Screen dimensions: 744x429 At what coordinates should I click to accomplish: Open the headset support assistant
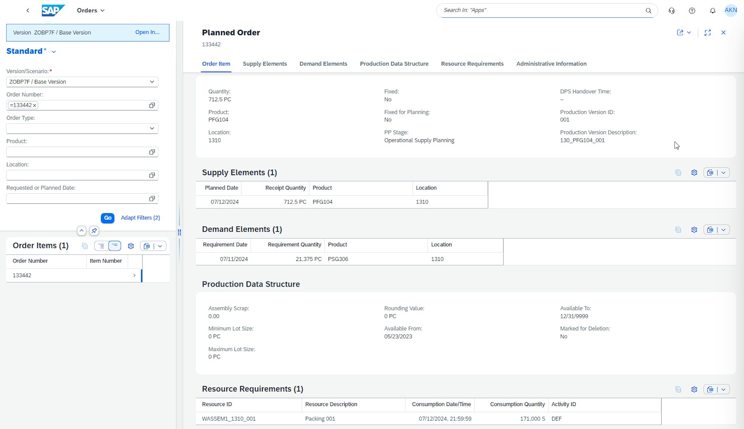pos(672,10)
